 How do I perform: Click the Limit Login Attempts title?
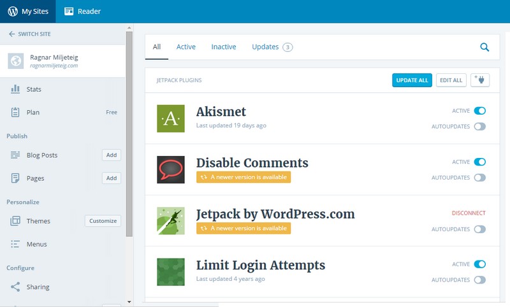point(261,265)
